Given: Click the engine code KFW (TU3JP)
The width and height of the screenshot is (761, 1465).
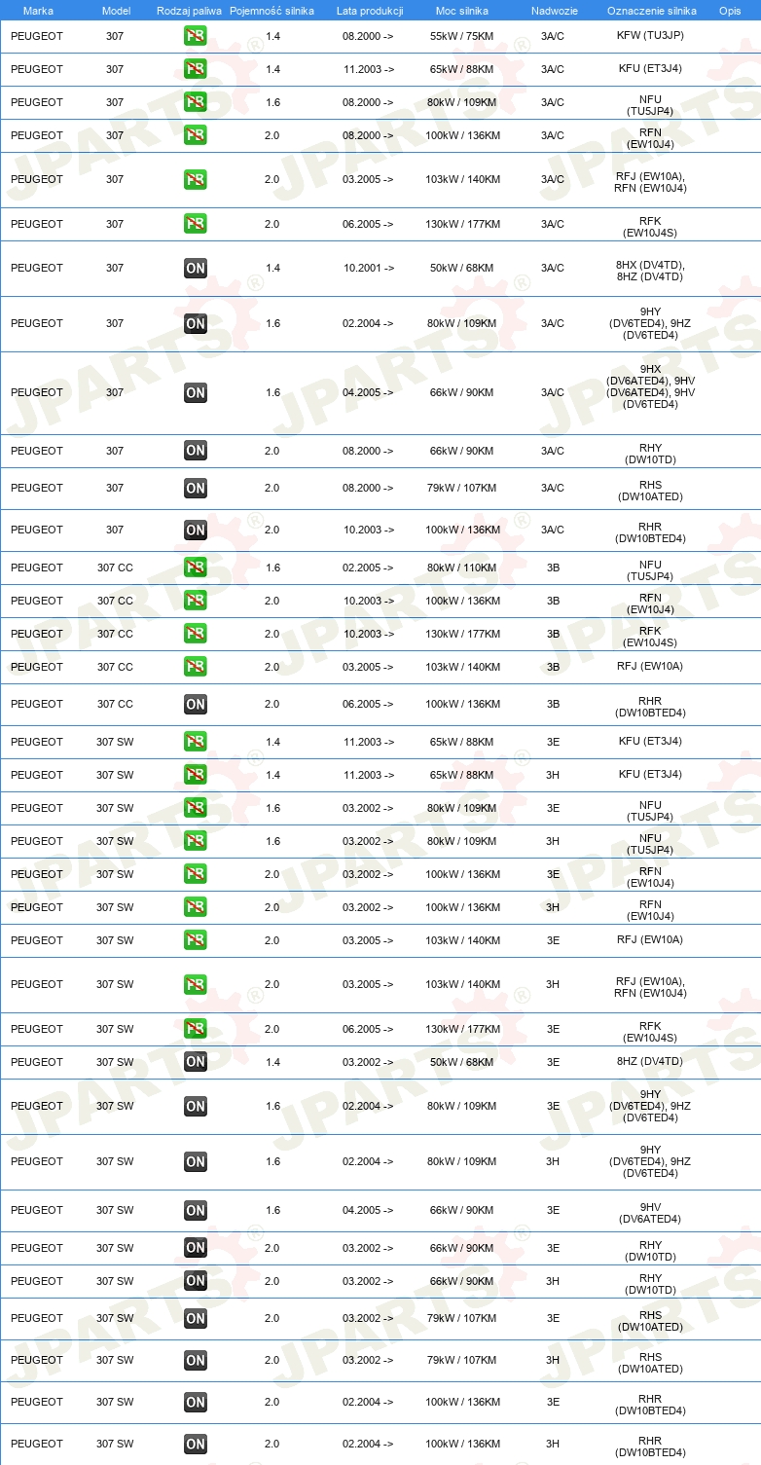Looking at the screenshot, I should point(651,36).
